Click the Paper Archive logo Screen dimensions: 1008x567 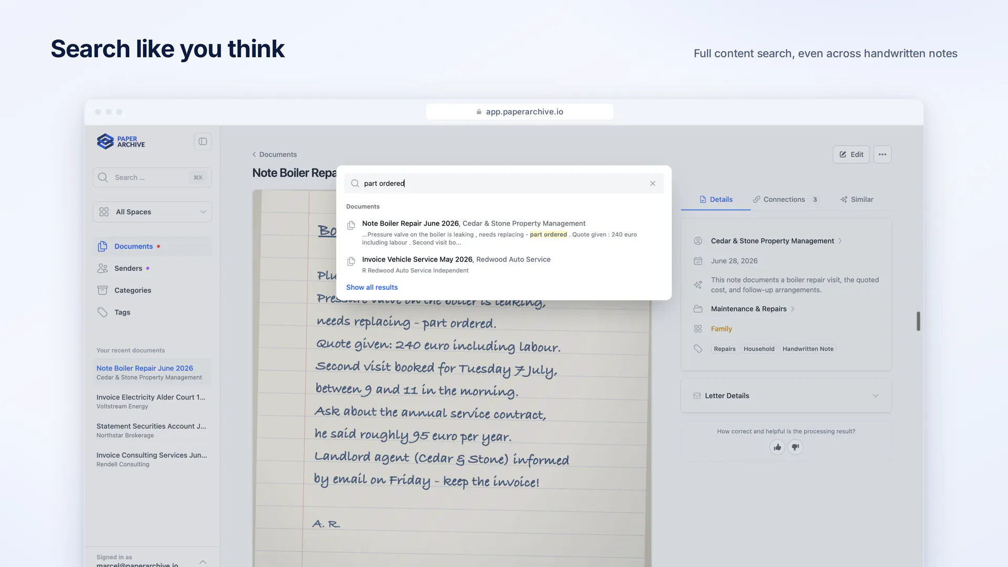pos(121,141)
